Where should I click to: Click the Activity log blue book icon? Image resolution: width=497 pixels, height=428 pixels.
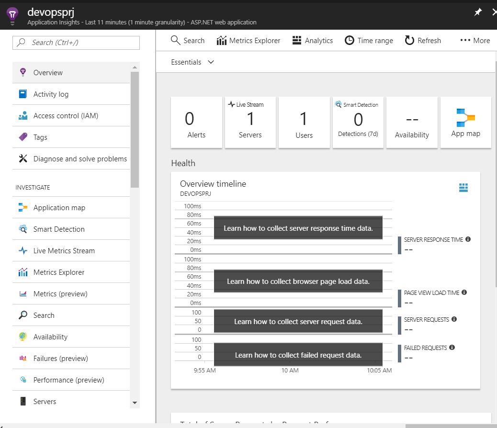click(x=23, y=94)
